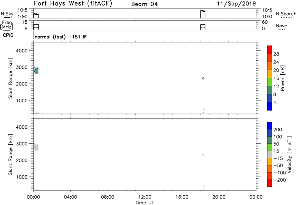The image size is (296, 205).
Task: Click green Velocity segment between 15 and 50
Action: [x=270, y=147]
